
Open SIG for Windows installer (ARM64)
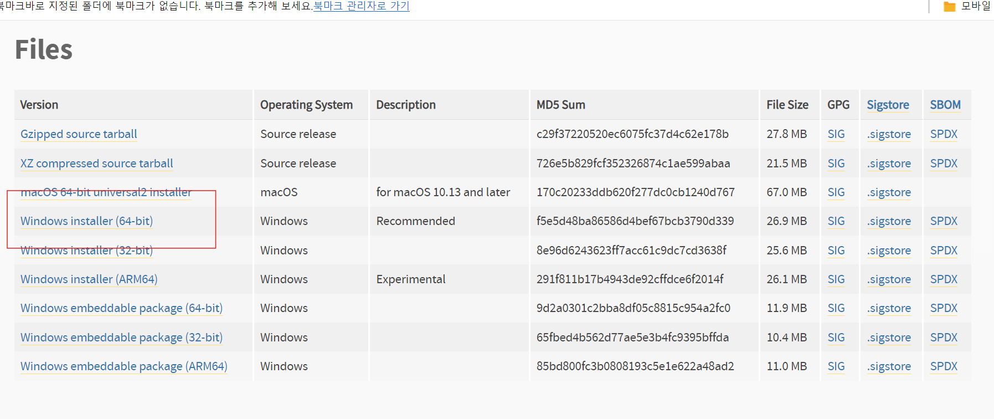[836, 279]
